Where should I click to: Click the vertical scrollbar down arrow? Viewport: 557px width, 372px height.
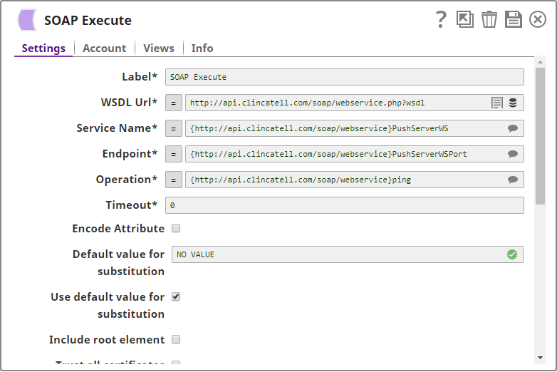click(541, 357)
